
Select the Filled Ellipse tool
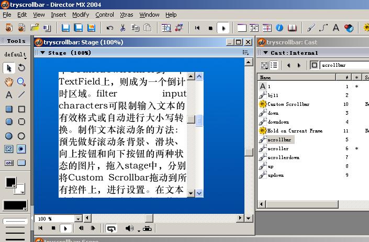(x=9, y=136)
